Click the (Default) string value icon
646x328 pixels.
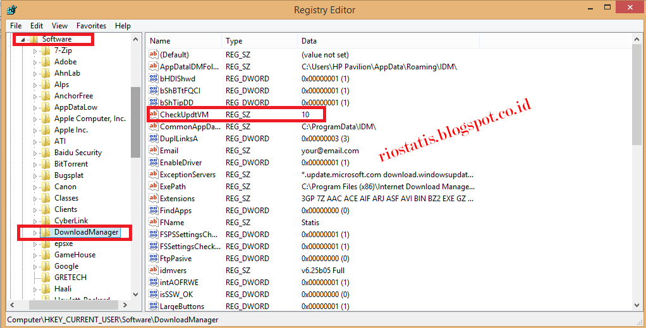(153, 55)
